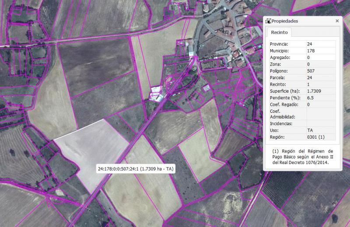Click the Región value 0301 (1)
This screenshot has width=350, height=227.
click(x=315, y=137)
